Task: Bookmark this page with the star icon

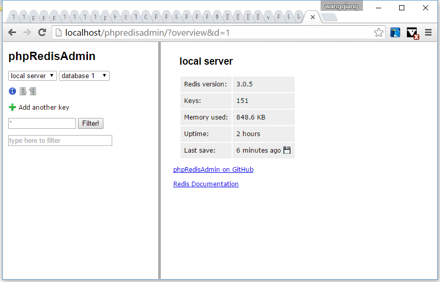Action: click(378, 33)
